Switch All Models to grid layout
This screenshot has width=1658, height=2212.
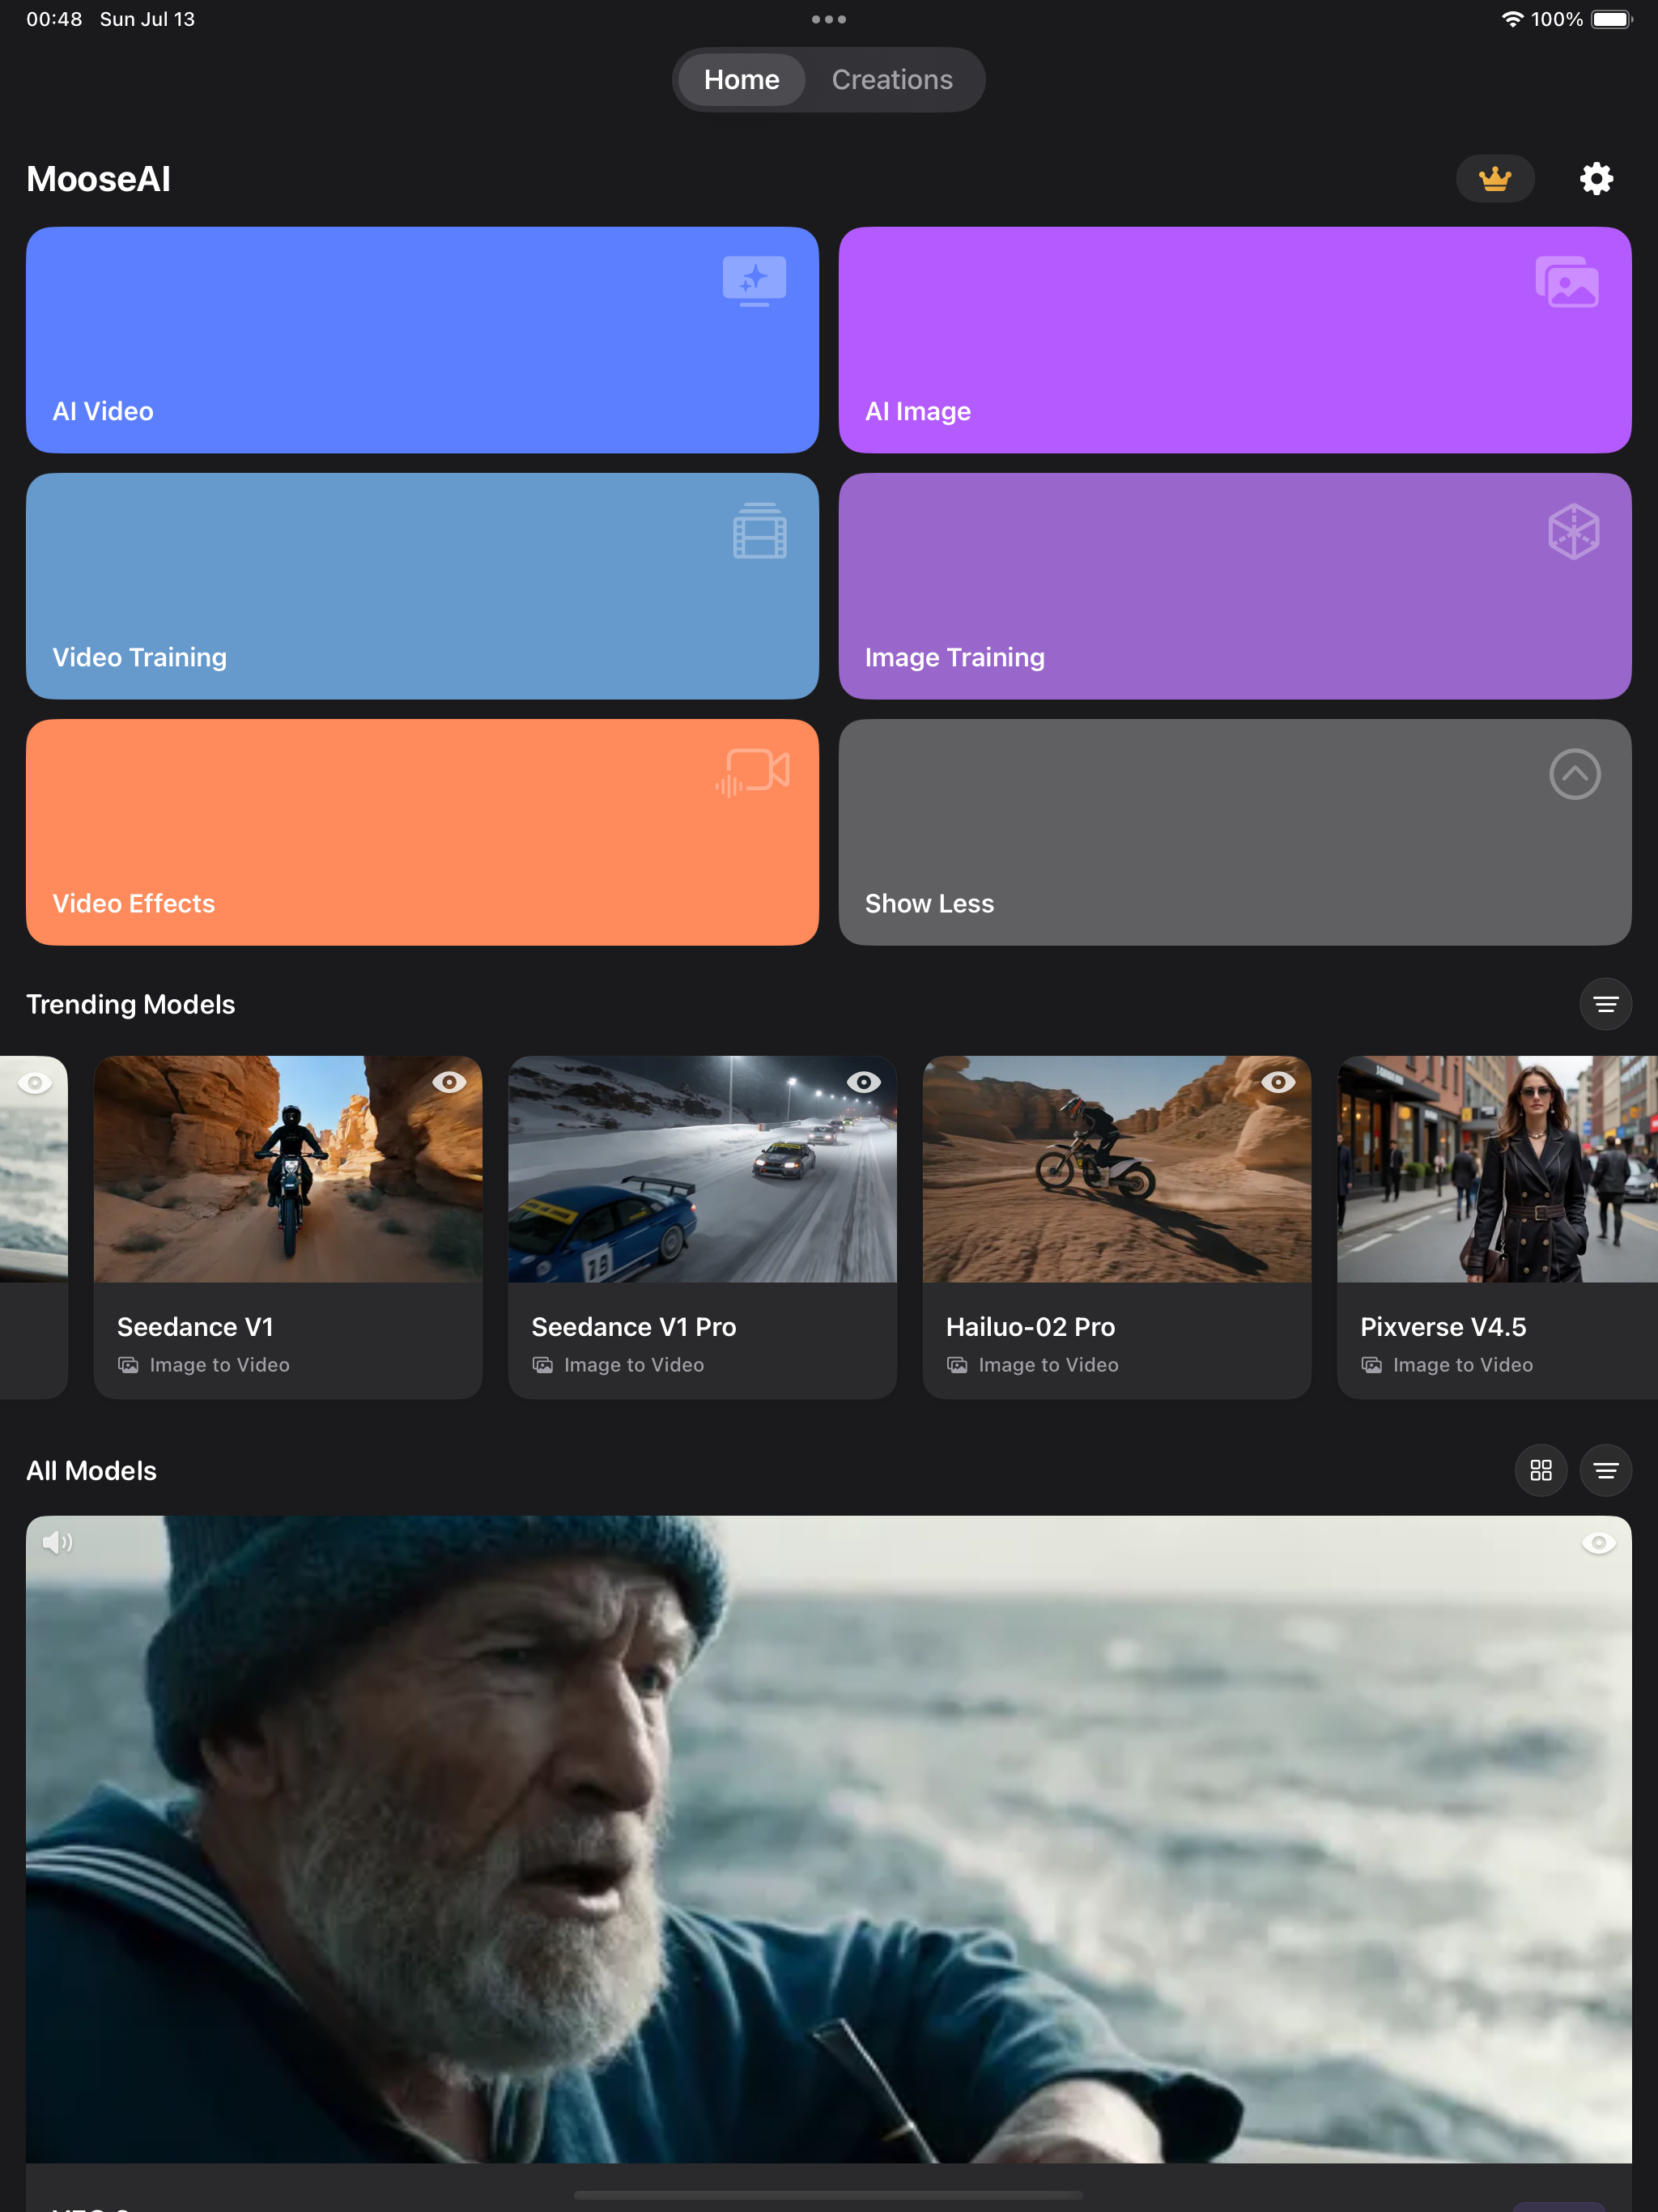(1540, 1470)
